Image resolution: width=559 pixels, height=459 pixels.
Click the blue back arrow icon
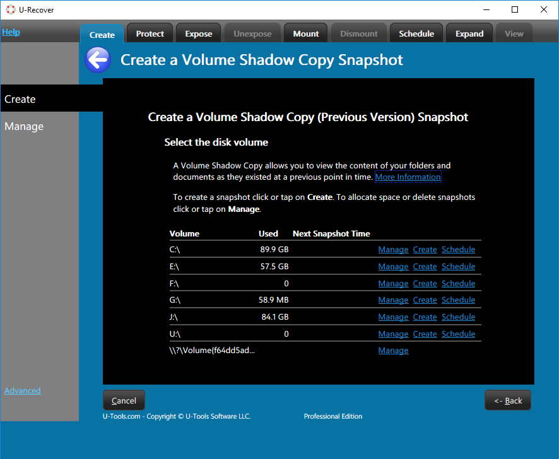98,59
